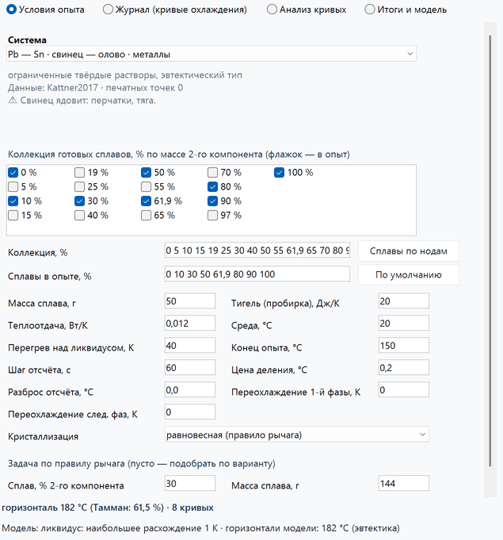The image size is (503, 540).
Task: Select the Условия опыта radio button
Action: click(x=11, y=10)
